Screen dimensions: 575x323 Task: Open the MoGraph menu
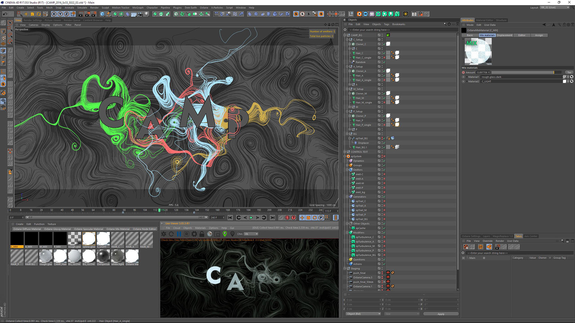(x=138, y=7)
